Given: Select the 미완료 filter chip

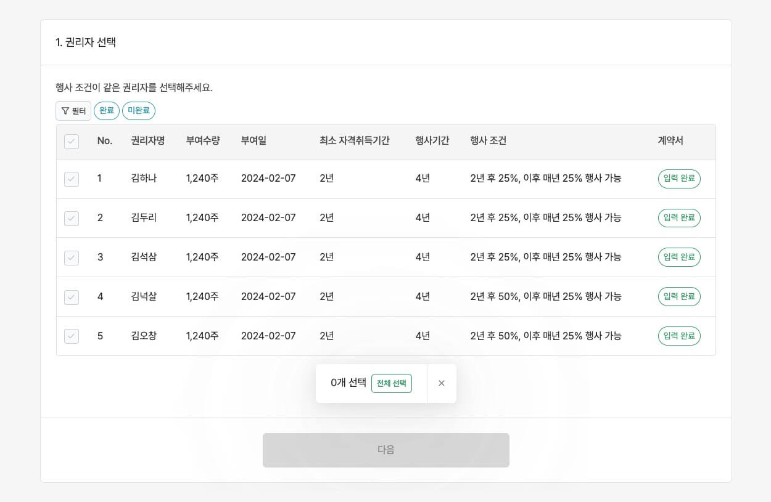Looking at the screenshot, I should 139,111.
